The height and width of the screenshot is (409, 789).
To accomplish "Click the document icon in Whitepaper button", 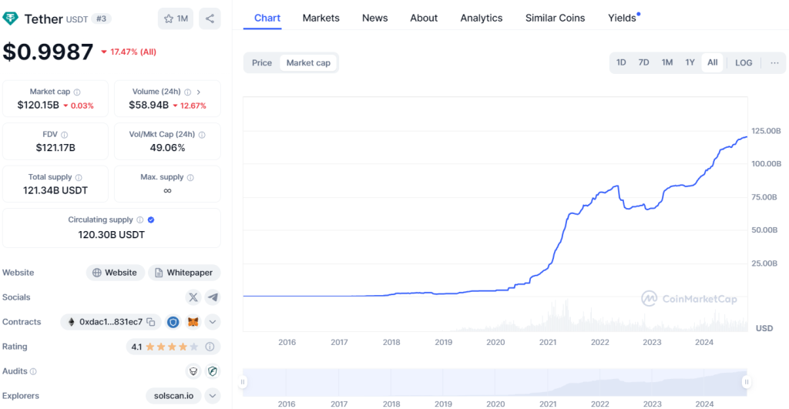I will pyautogui.click(x=159, y=273).
